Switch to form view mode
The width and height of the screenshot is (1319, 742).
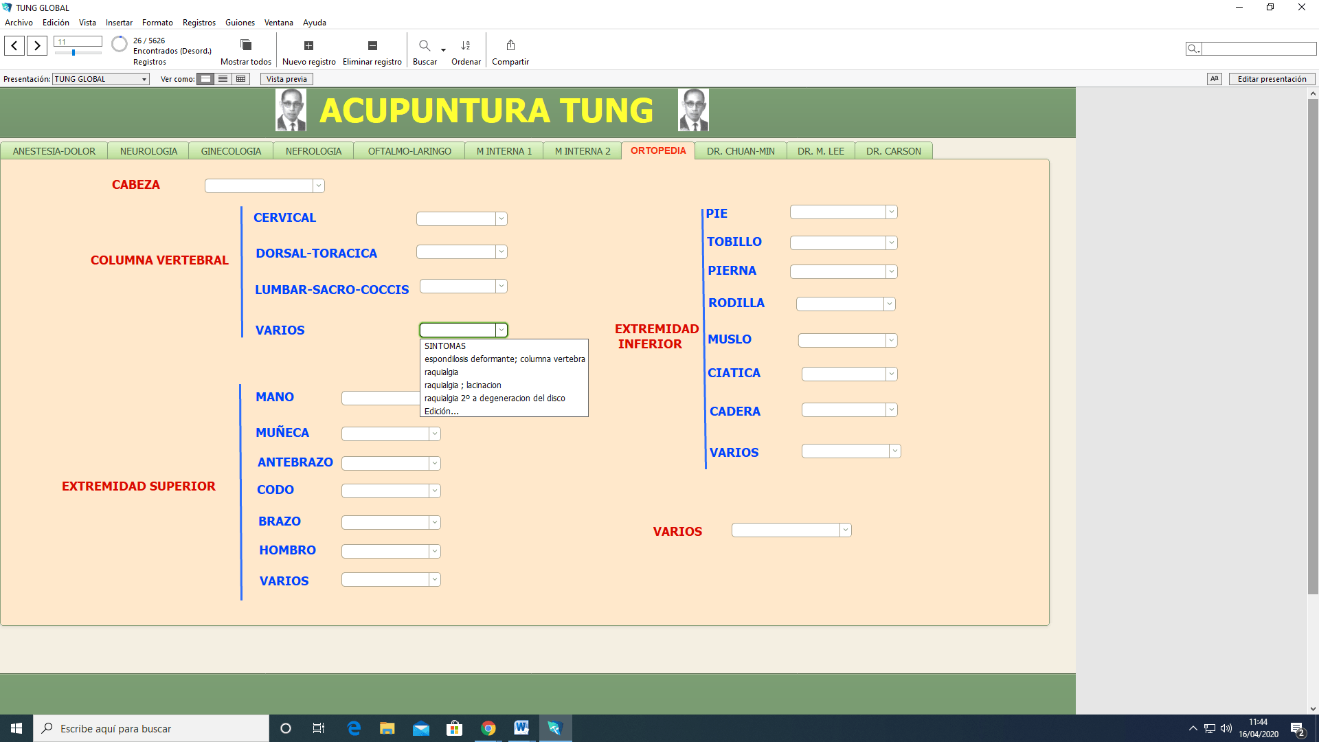(x=205, y=79)
